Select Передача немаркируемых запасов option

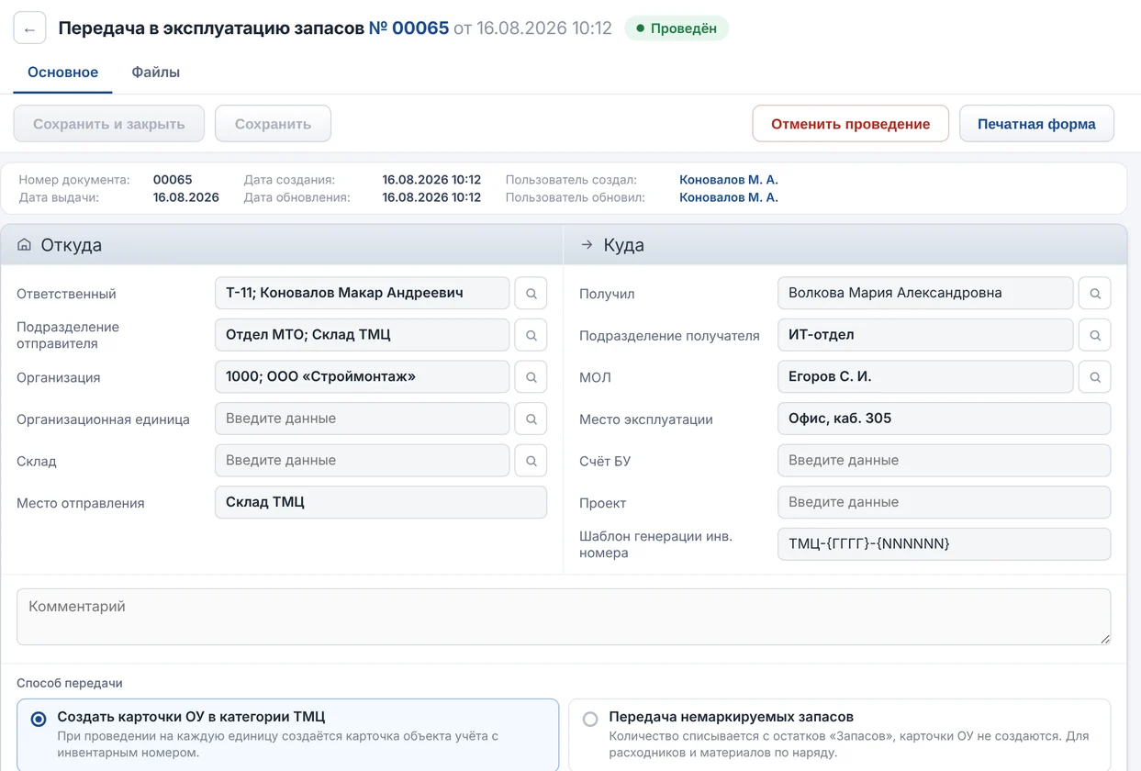point(839,734)
